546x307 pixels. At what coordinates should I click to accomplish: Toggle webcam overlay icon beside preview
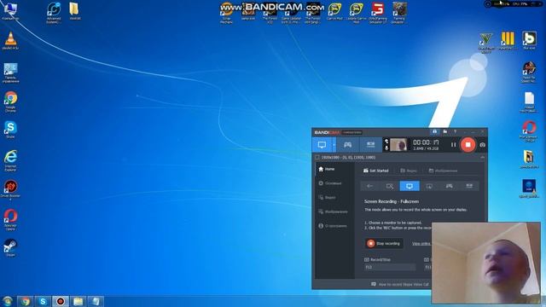(386, 142)
